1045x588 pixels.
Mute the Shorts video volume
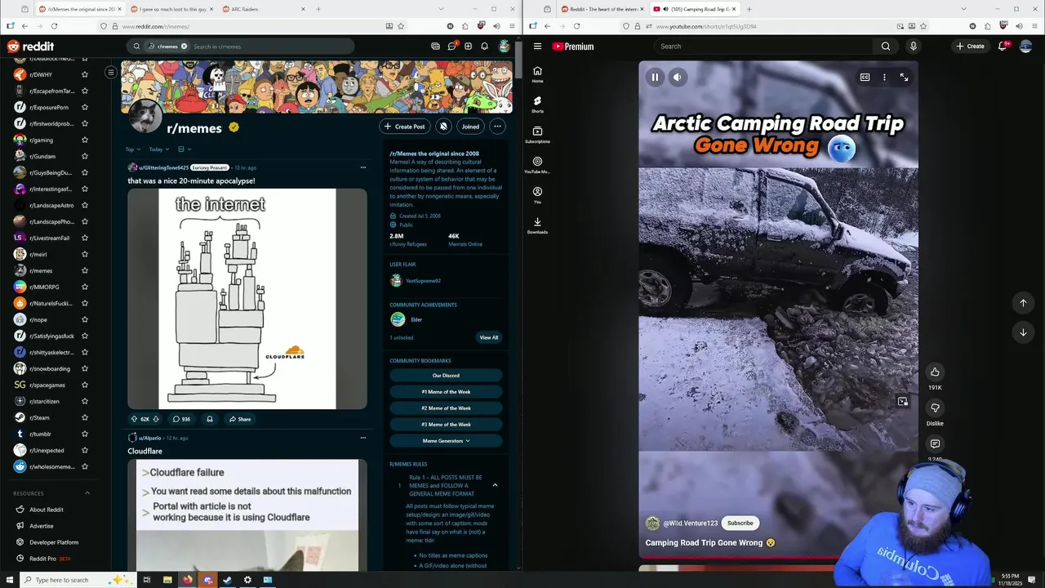click(677, 78)
